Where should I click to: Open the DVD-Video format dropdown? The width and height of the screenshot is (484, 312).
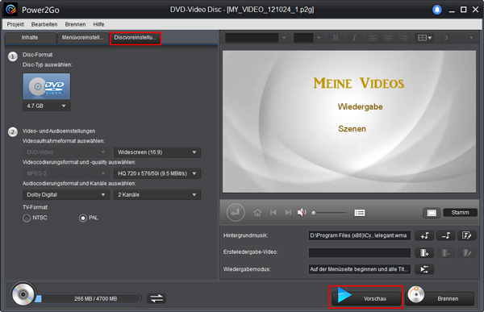click(x=66, y=152)
